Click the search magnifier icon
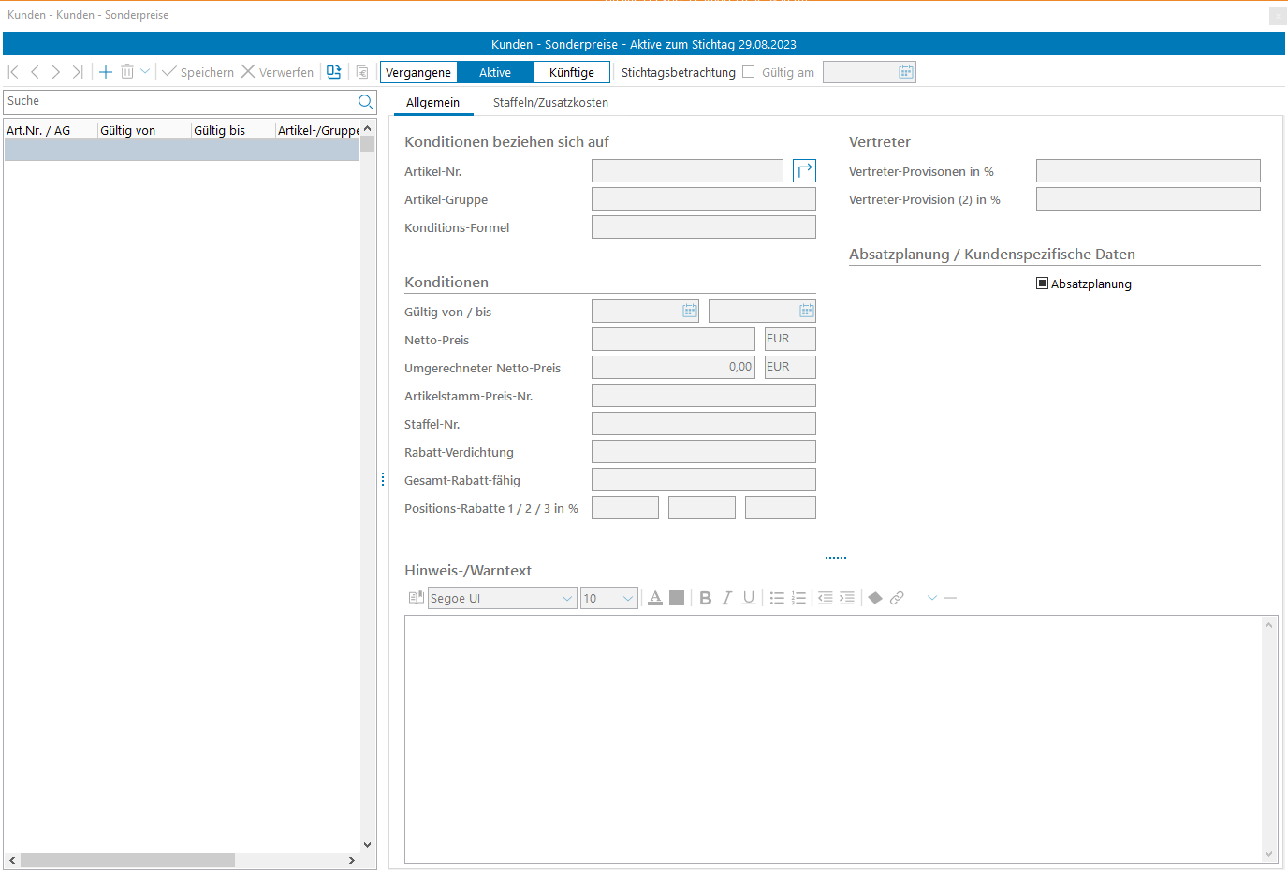1288x873 pixels. 365,102
